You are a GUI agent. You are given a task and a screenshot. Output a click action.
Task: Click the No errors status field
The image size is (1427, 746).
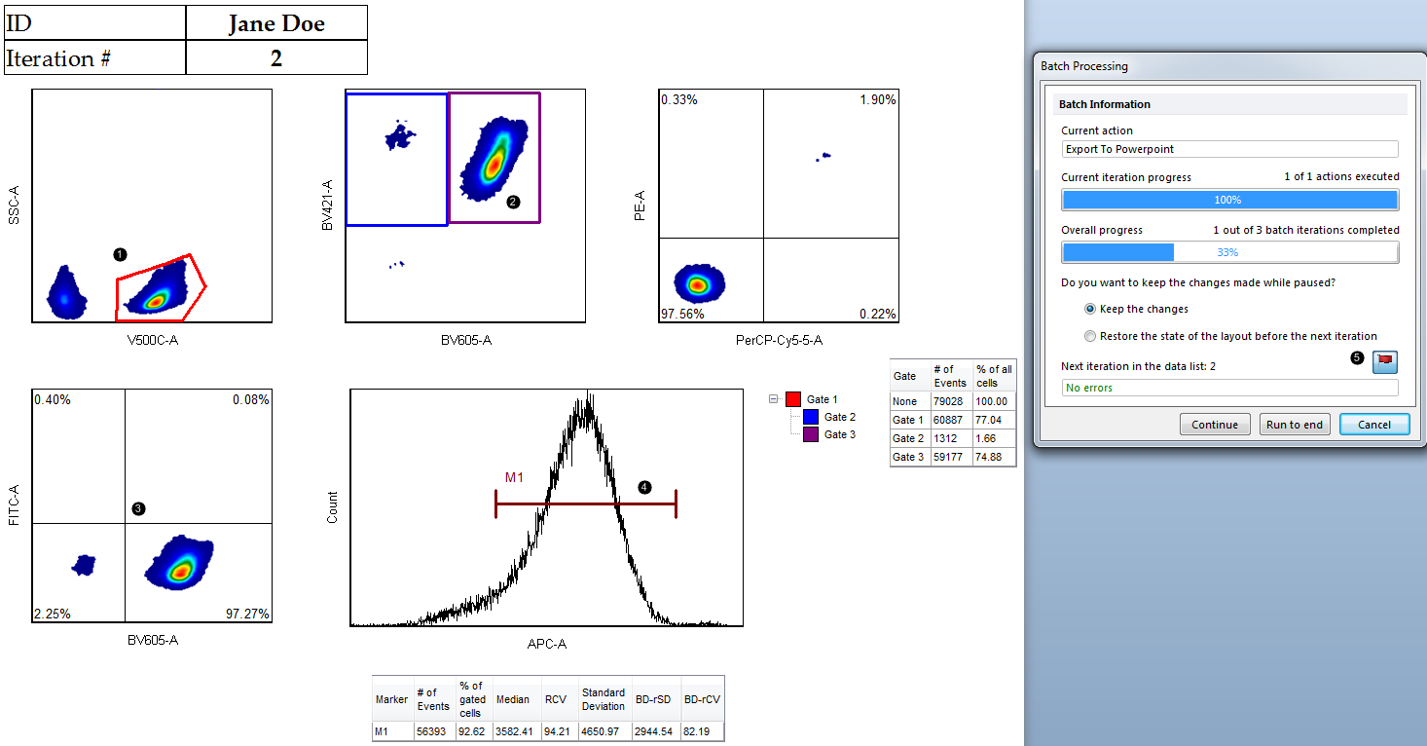coord(1229,388)
